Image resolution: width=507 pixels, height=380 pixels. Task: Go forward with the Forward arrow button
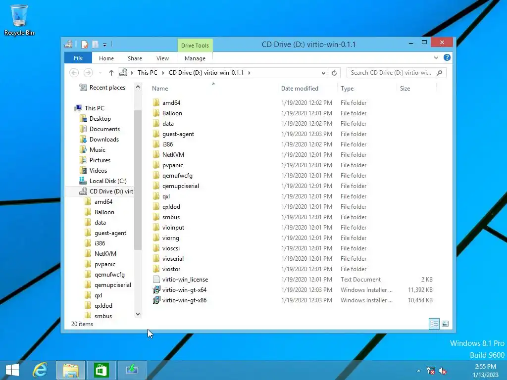pos(88,73)
